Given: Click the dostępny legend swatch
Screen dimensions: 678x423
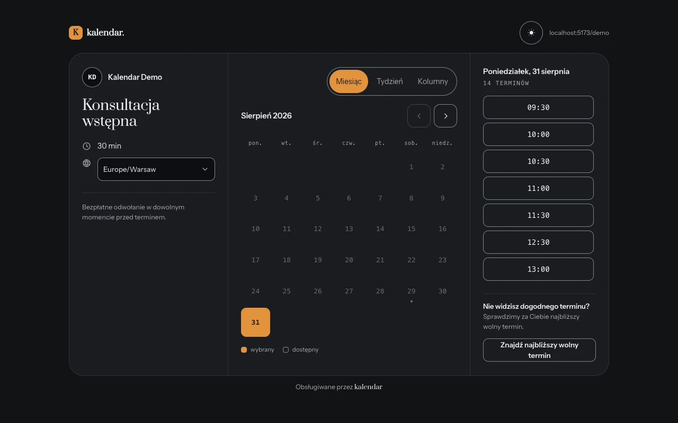Looking at the screenshot, I should point(286,350).
